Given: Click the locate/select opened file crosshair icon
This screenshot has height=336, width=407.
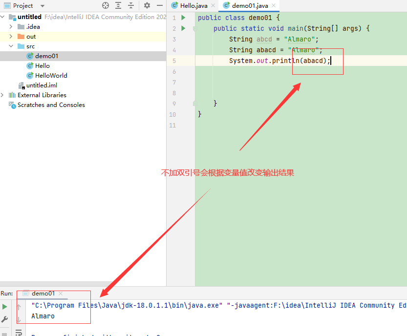Looking at the screenshot, I should click(x=106, y=5).
